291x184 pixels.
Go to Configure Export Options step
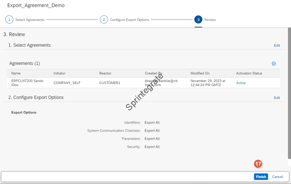129,20
